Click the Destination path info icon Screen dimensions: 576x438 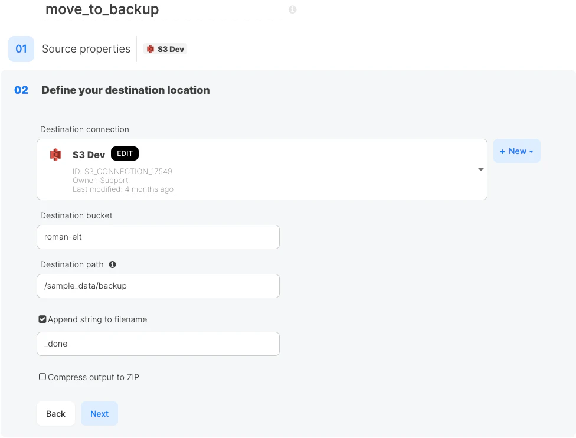tap(112, 264)
